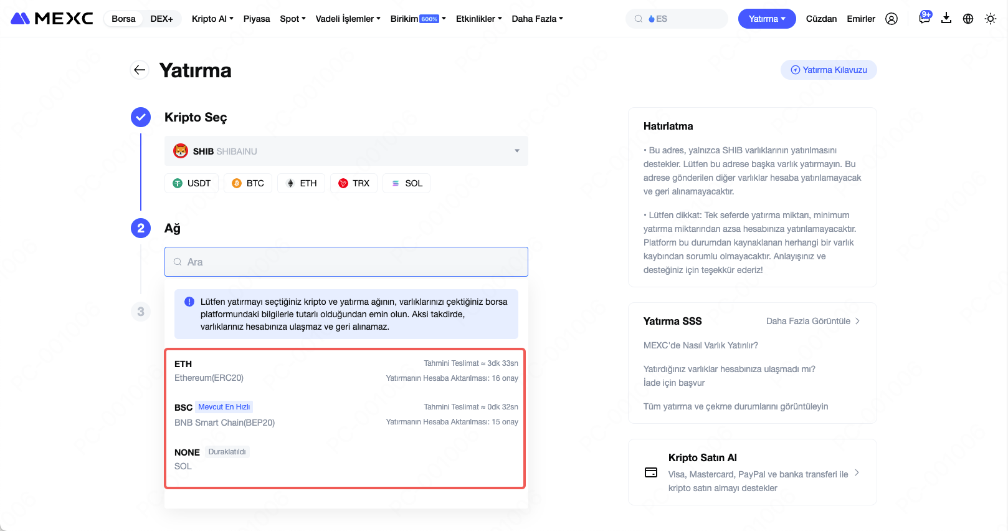1008x531 pixels.
Task: Click the search magnifier icon in header
Action: pos(639,19)
